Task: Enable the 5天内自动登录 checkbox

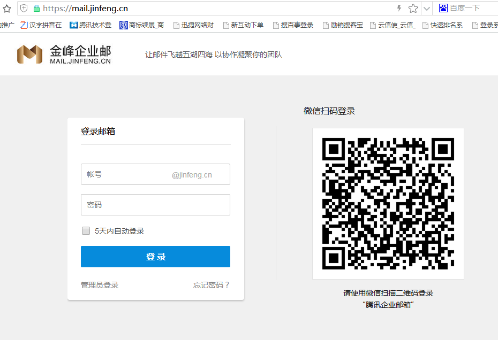Action: 86,231
